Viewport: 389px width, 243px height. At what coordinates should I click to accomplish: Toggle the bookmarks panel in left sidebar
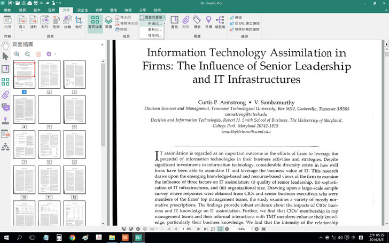point(5,69)
